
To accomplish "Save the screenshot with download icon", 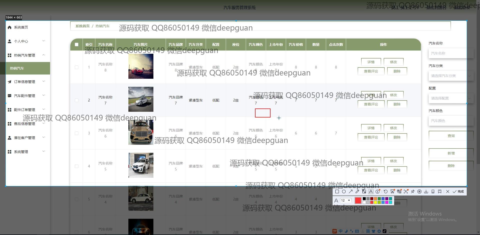I will pos(426,191).
